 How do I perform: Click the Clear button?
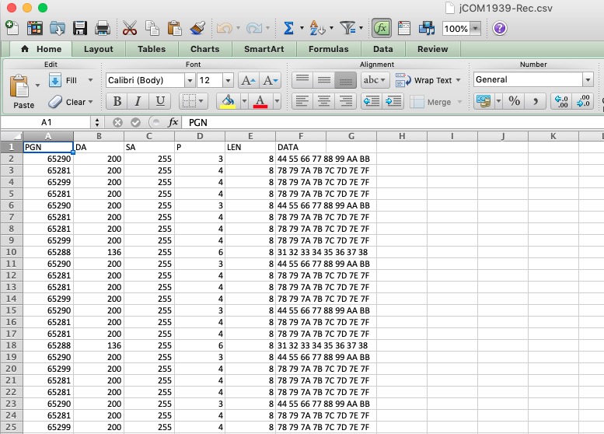tap(70, 102)
